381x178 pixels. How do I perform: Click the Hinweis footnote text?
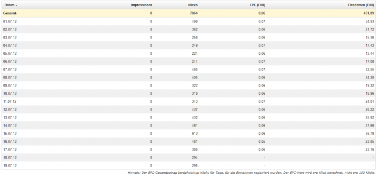pos(251,173)
